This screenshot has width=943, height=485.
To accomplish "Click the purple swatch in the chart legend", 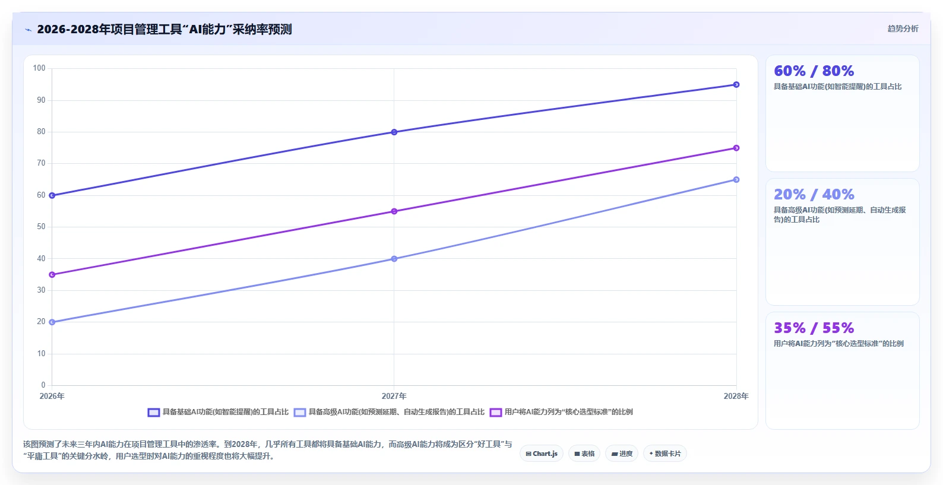I will click(496, 412).
